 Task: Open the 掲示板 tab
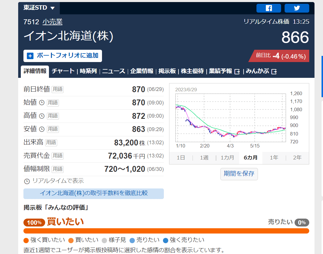pyautogui.click(x=167, y=71)
